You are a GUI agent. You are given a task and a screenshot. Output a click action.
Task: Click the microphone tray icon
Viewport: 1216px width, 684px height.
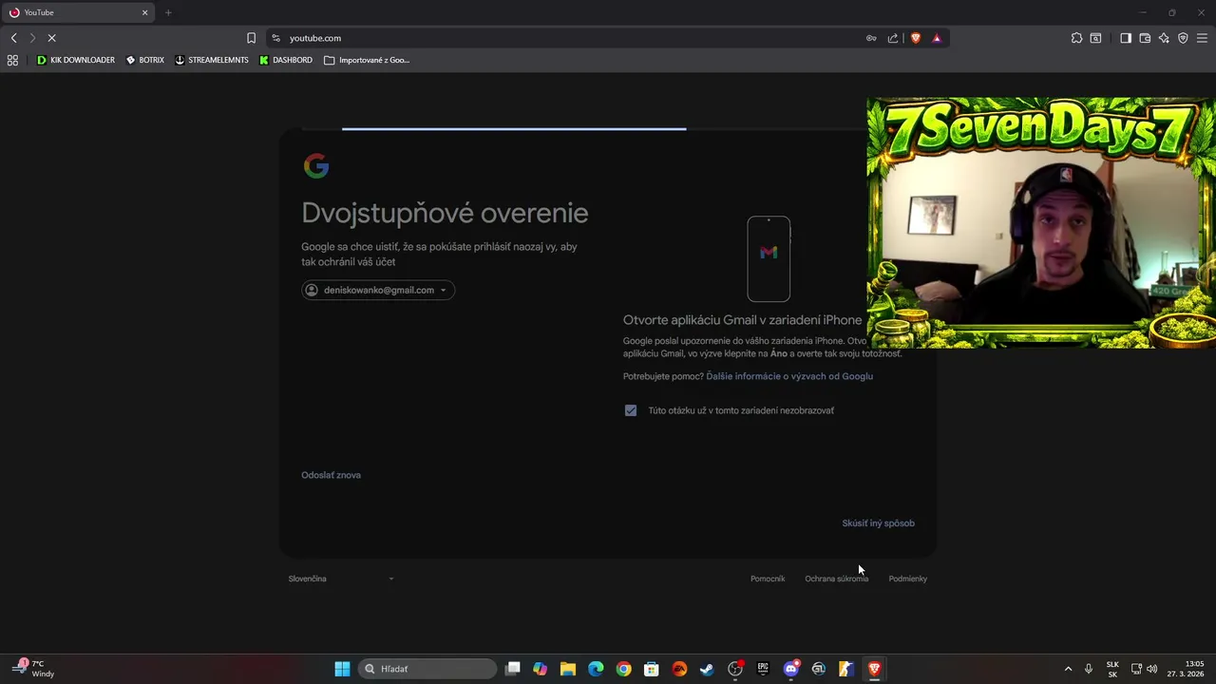(x=1089, y=669)
